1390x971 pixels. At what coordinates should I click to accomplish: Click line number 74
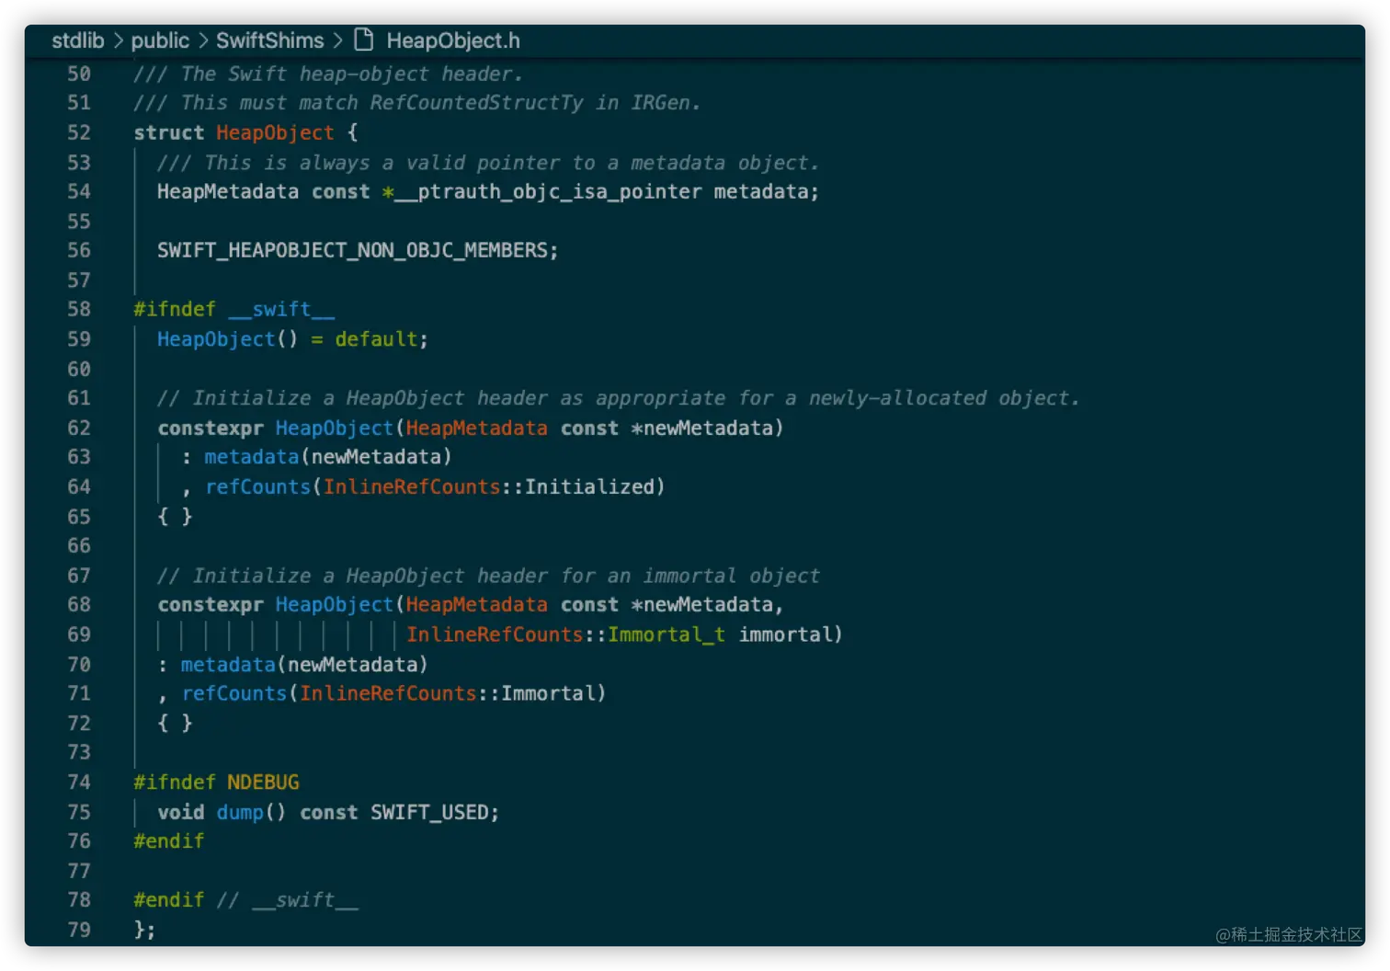[79, 782]
